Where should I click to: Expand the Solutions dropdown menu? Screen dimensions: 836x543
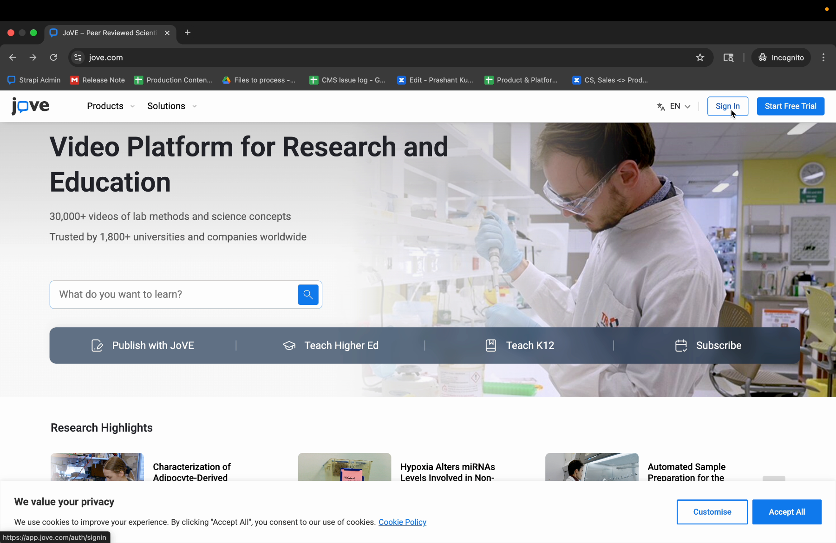click(x=171, y=106)
